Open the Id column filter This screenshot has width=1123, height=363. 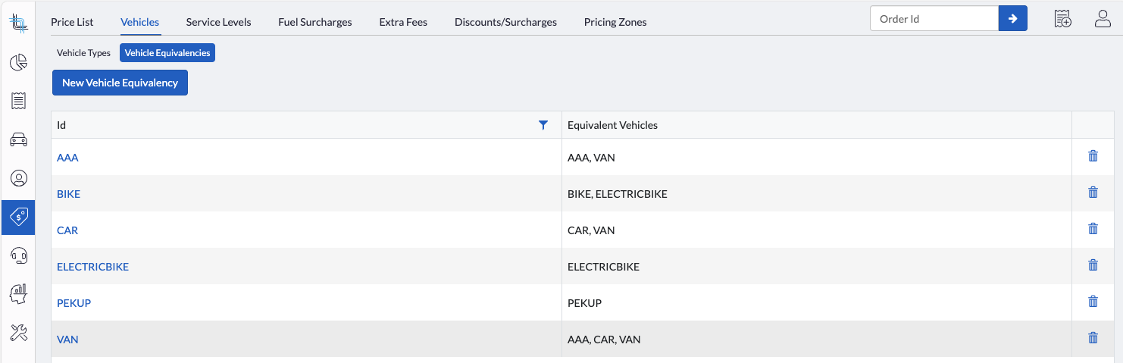543,125
